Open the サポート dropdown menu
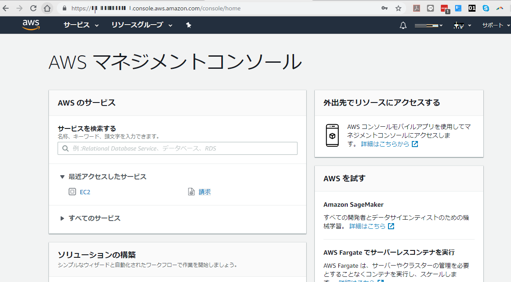This screenshot has height=282, width=511. (x=496, y=26)
